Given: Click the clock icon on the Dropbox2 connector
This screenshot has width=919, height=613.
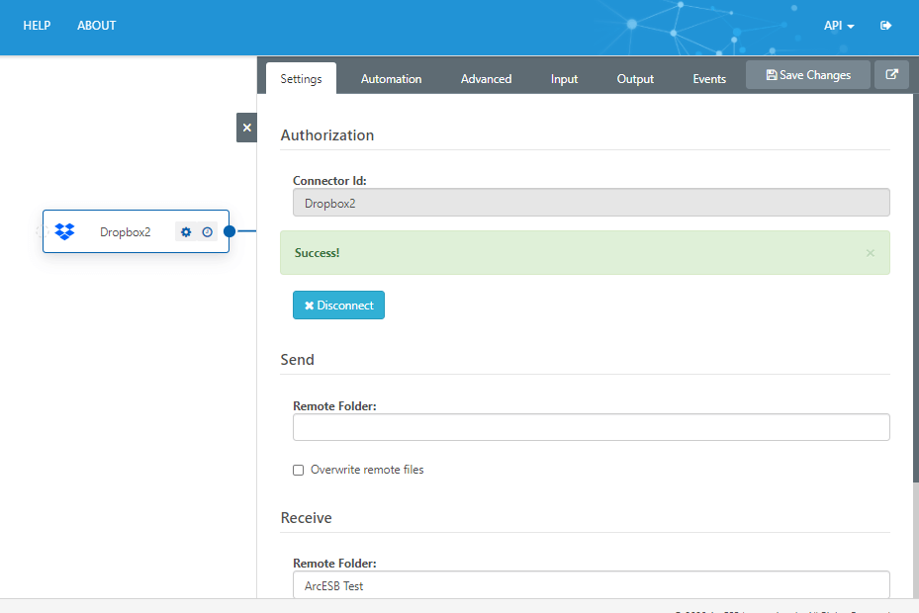Looking at the screenshot, I should click(207, 232).
